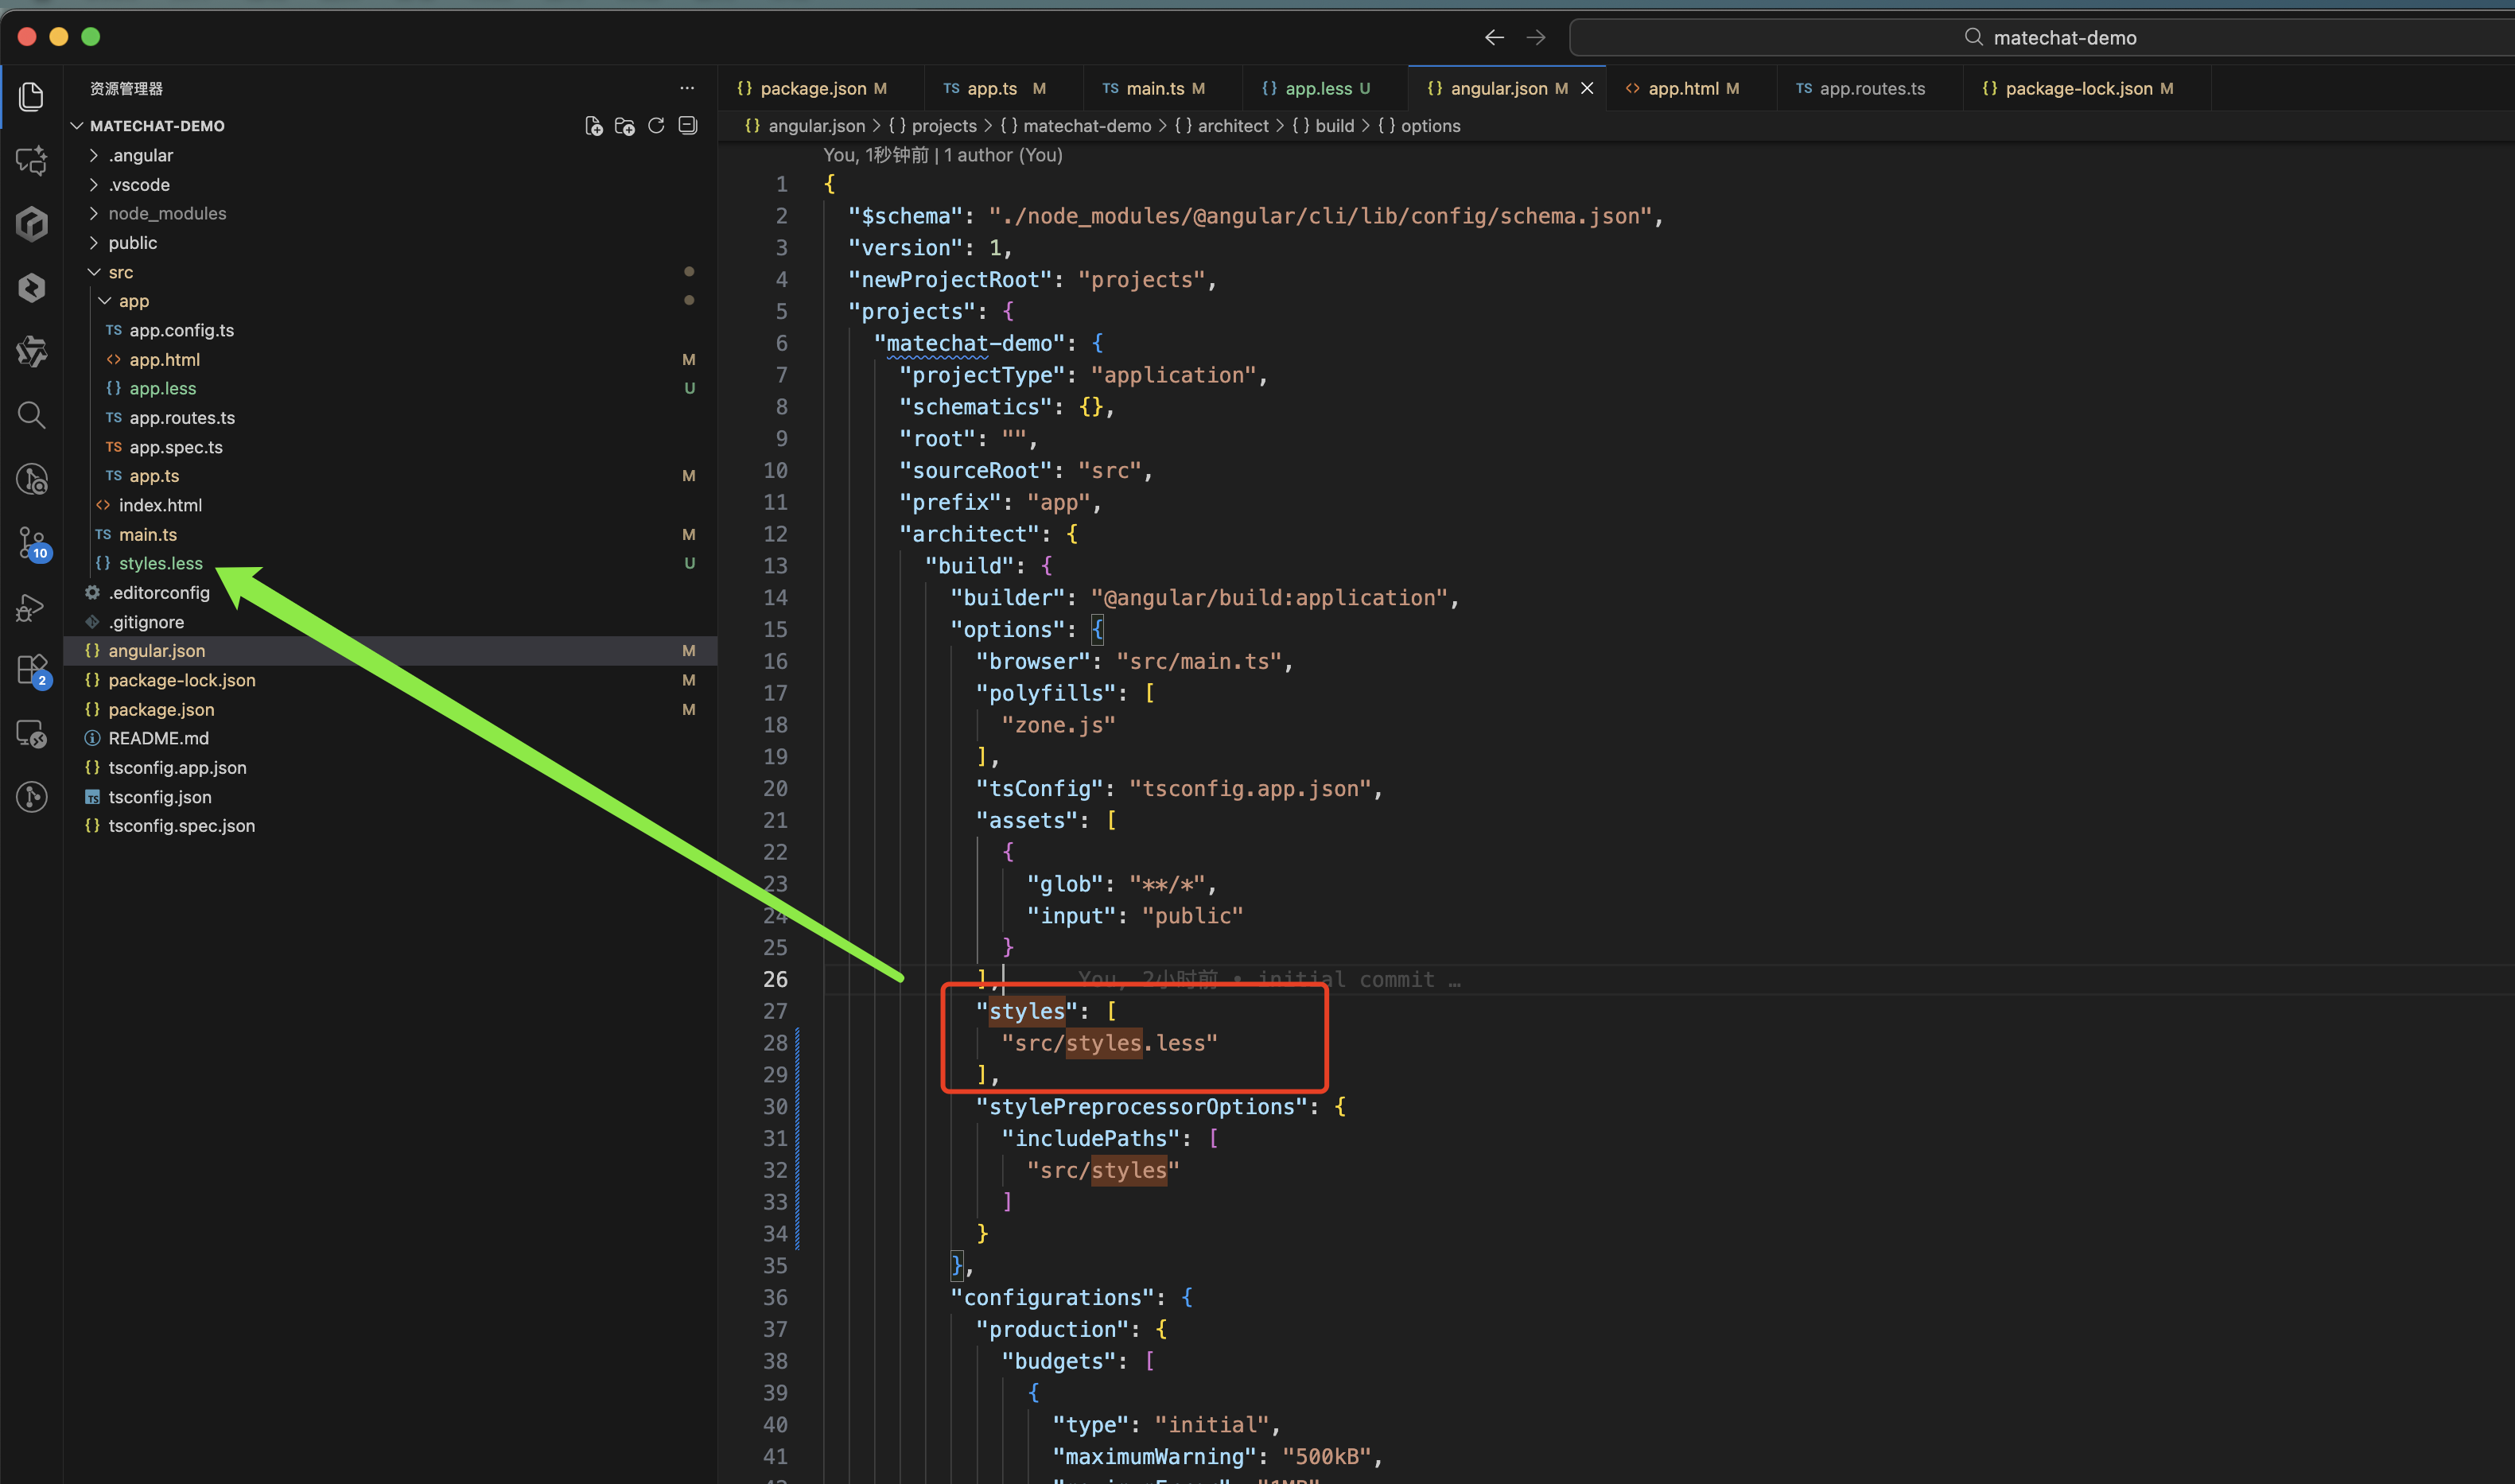2515x1484 pixels.
Task: Expand the public folder
Action: tap(132, 243)
